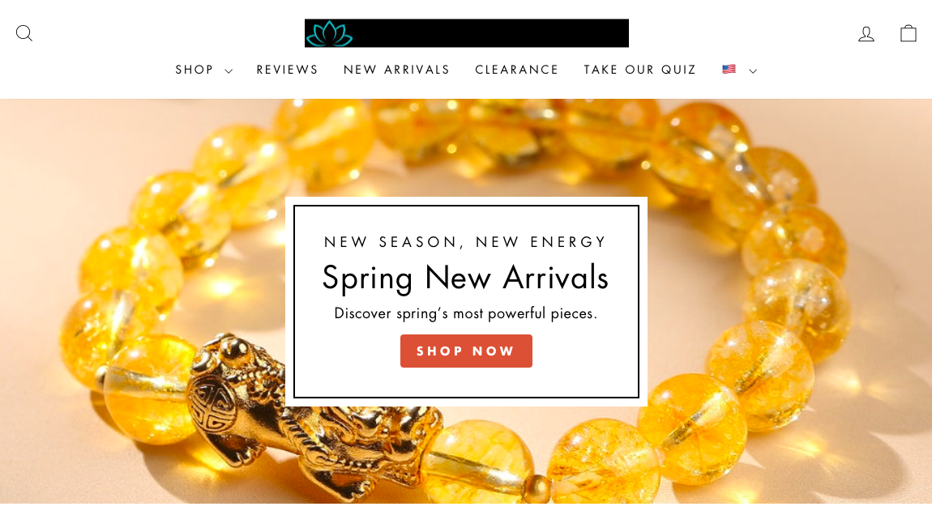Expand the country flag dropdown arrow
Viewport: 932px width, 532px height.
click(753, 71)
